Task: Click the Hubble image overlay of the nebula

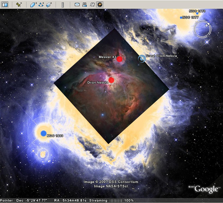Action: [111, 86]
